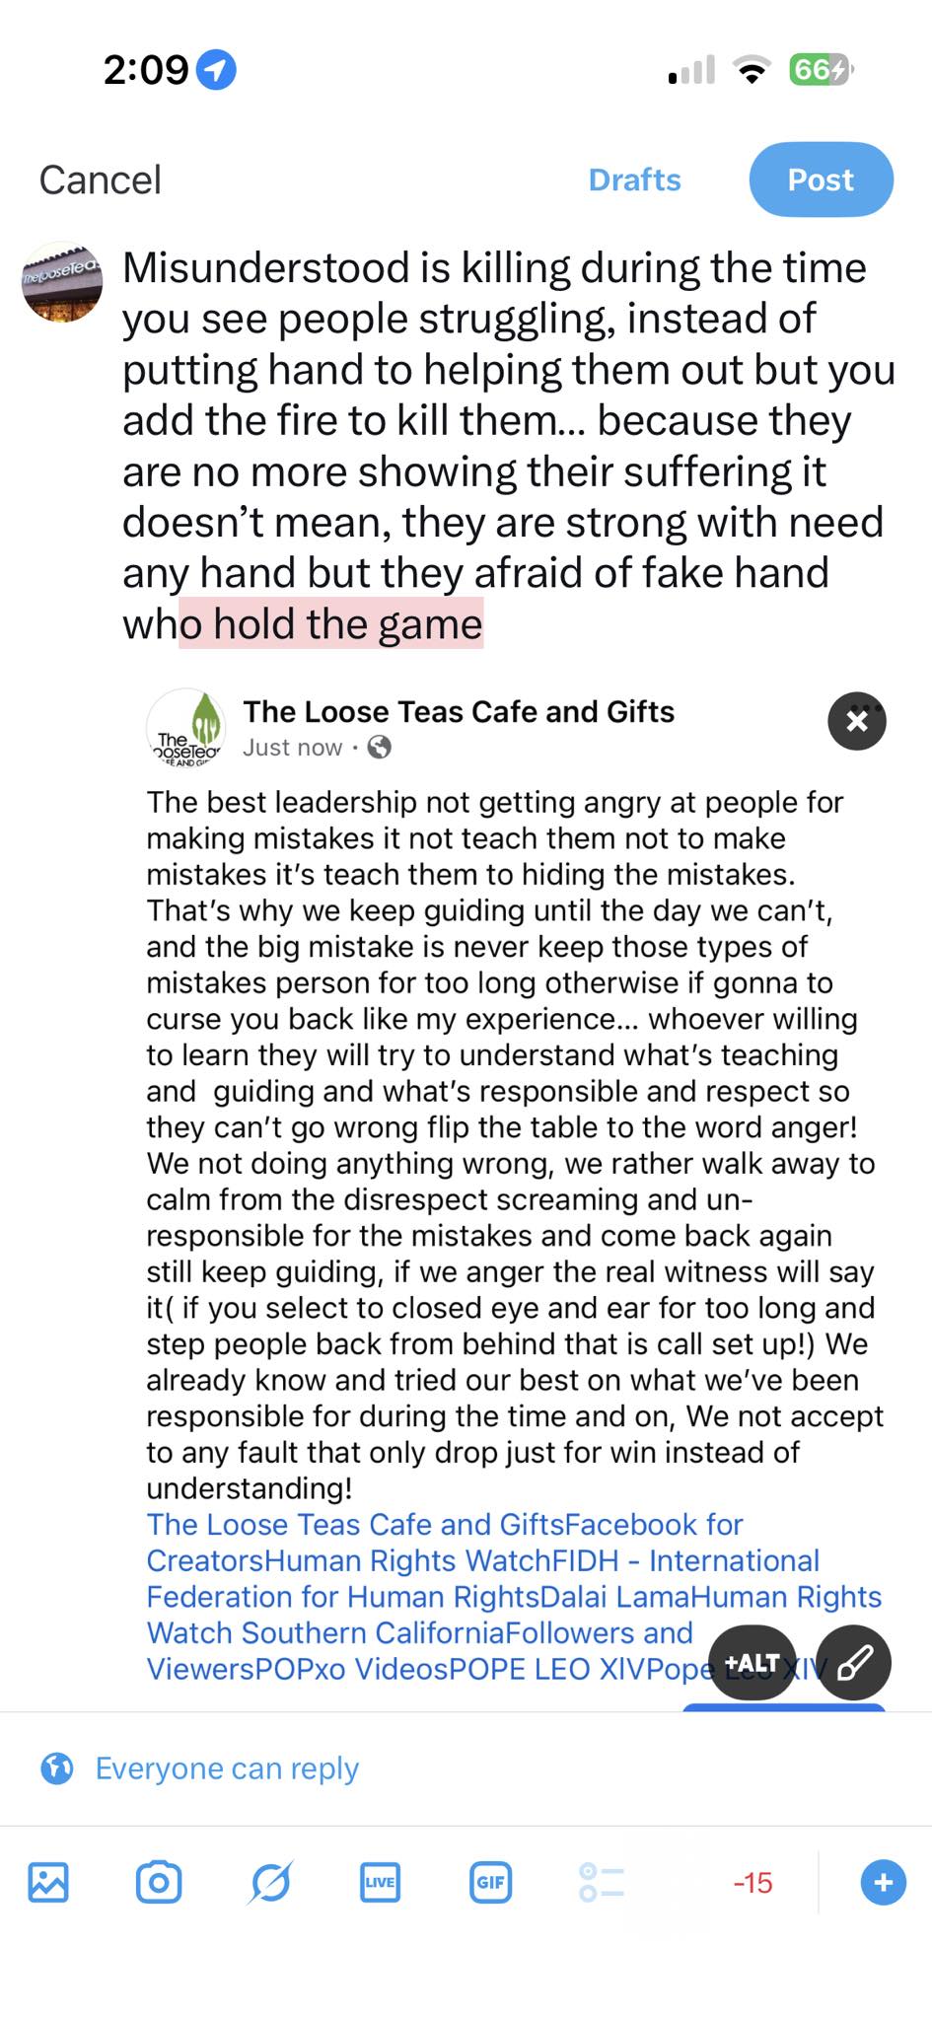Screen dimensions: 932x2020
Task: Open the Drafts menu
Action: [x=634, y=180]
